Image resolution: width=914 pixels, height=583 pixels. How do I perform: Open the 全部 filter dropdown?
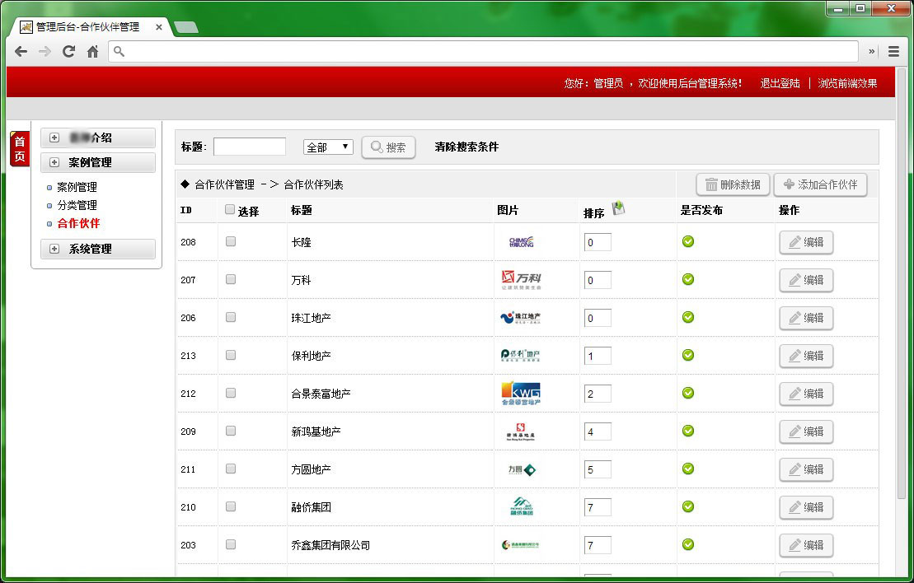(x=328, y=147)
